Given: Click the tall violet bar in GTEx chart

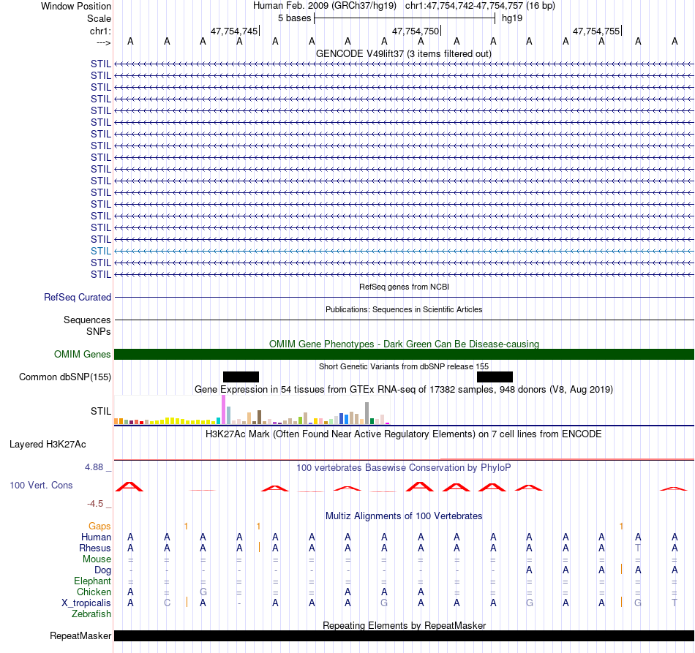Looking at the screenshot, I should click(223, 409).
